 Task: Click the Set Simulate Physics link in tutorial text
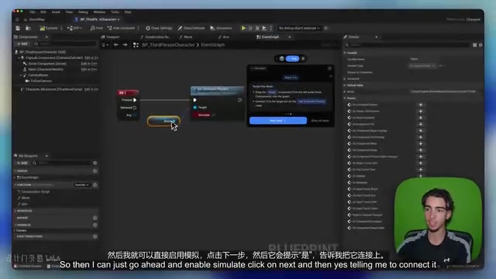click(x=312, y=102)
